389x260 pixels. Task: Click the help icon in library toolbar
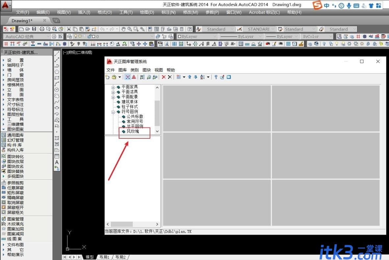(216, 77)
